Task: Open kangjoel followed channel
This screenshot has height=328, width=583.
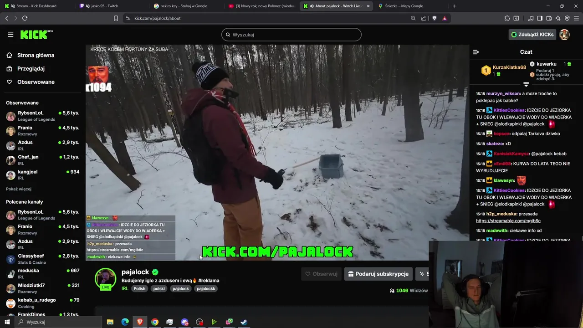Action: (43, 174)
